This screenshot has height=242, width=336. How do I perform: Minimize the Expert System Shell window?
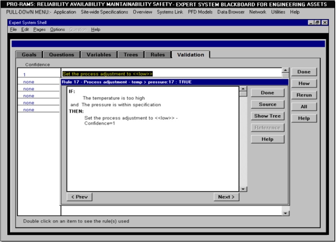click(x=311, y=22)
